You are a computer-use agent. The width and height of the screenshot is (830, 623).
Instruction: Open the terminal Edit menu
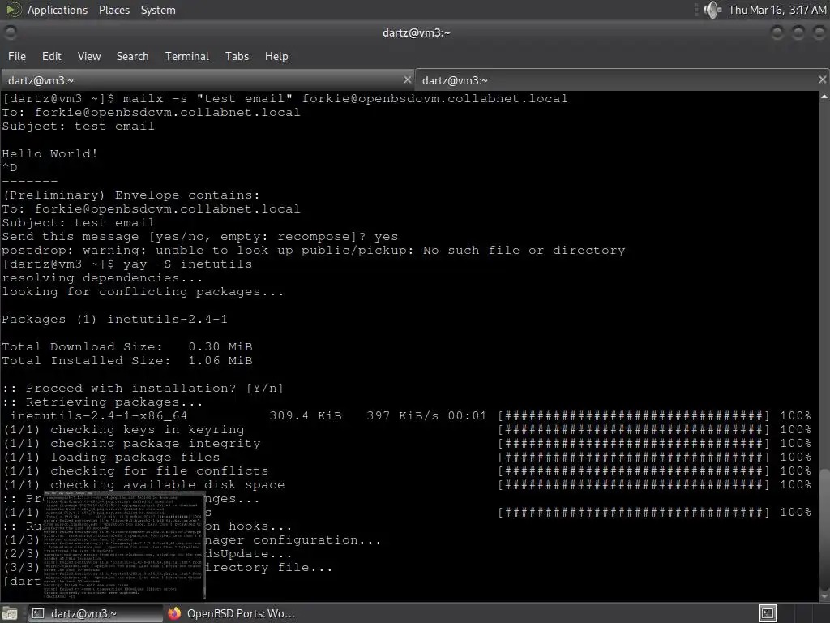point(51,56)
